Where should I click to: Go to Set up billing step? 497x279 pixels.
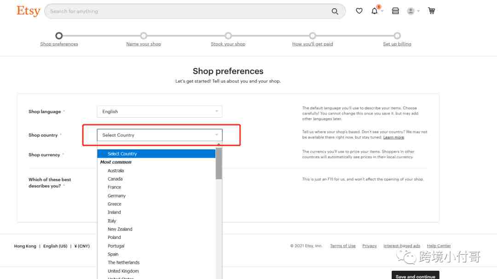[x=397, y=44]
